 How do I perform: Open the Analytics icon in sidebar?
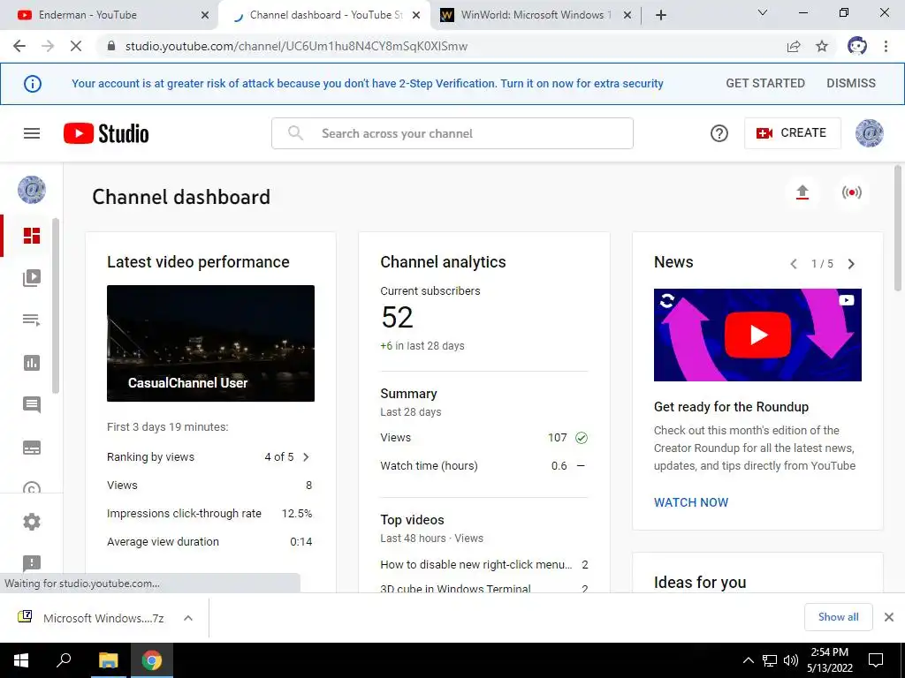[32, 363]
